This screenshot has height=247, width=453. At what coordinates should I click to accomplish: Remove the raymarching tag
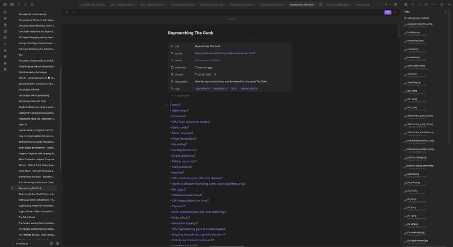pos(256,89)
